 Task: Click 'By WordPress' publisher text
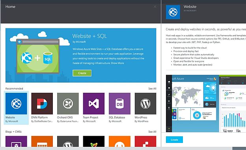pyautogui.click(x=142, y=121)
